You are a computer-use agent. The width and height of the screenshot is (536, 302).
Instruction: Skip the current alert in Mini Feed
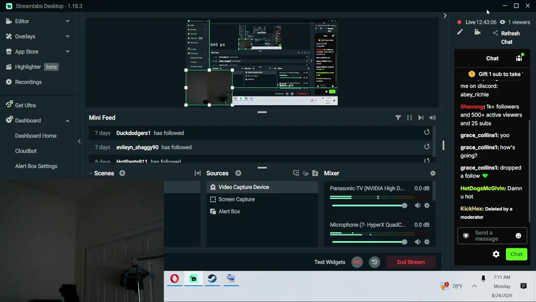click(421, 118)
